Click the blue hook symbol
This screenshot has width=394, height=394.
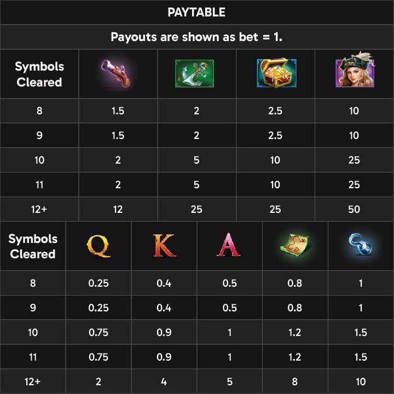click(360, 245)
